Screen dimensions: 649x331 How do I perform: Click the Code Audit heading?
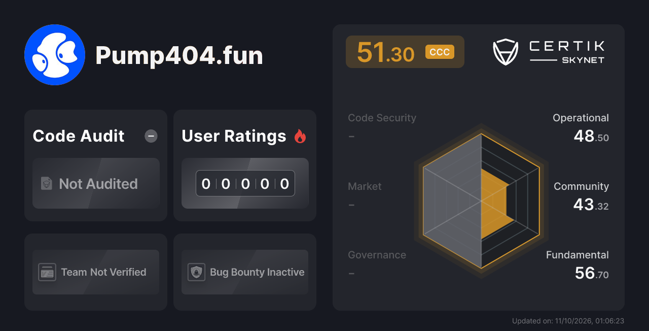pos(79,136)
